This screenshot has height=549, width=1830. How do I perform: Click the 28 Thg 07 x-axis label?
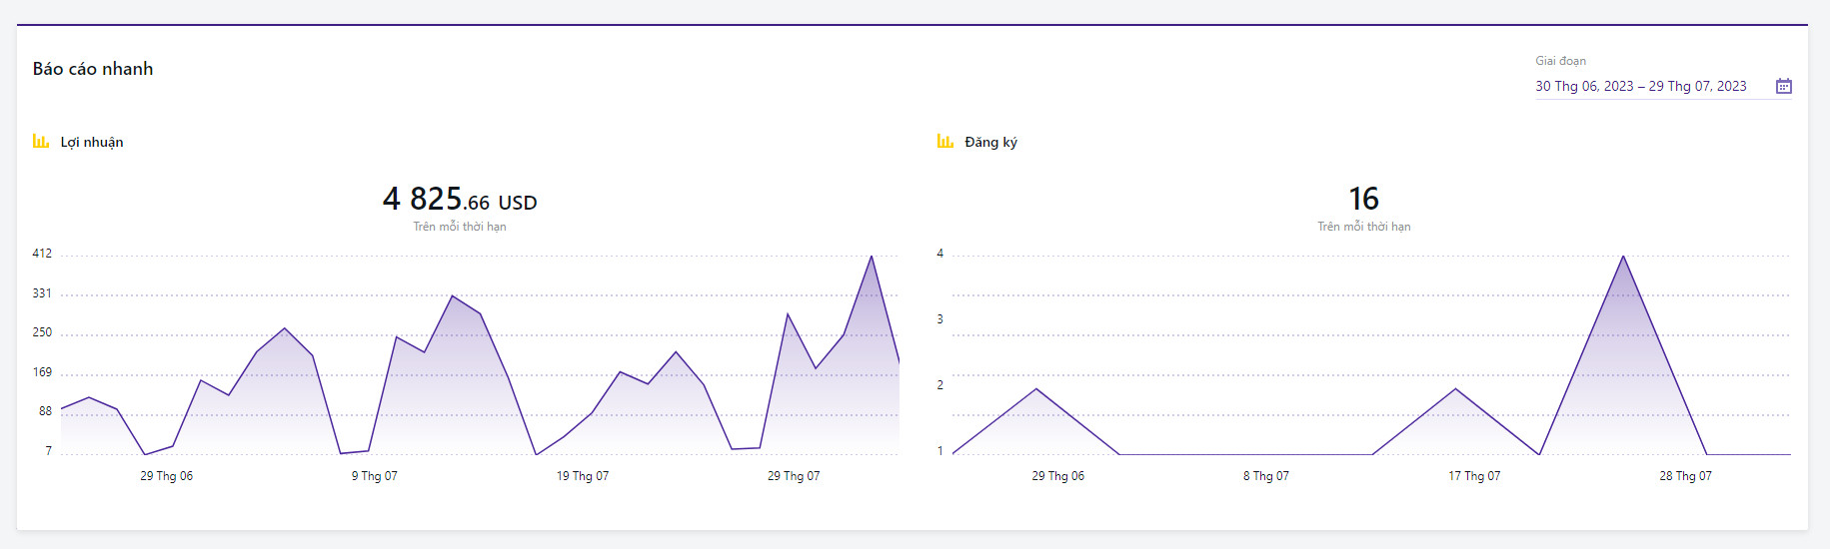pos(1686,476)
